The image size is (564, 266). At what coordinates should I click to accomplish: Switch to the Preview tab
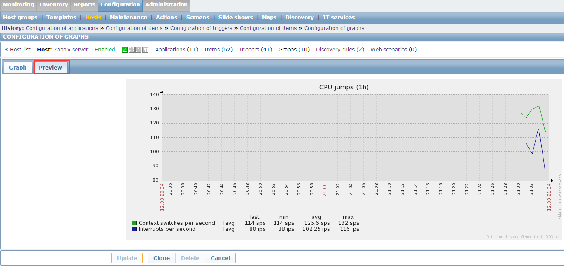51,67
